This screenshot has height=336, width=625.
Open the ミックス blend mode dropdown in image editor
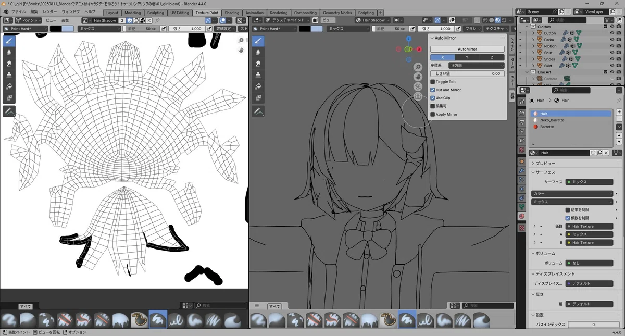(x=99, y=29)
